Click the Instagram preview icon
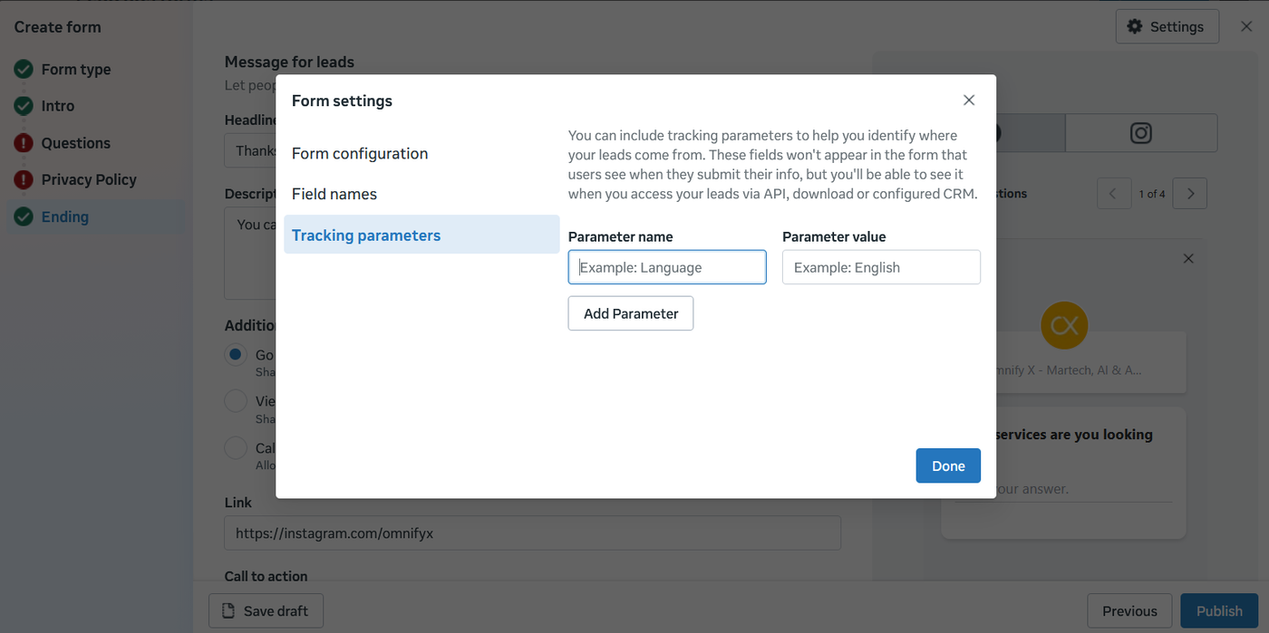This screenshot has height=633, width=1269. pyautogui.click(x=1140, y=133)
